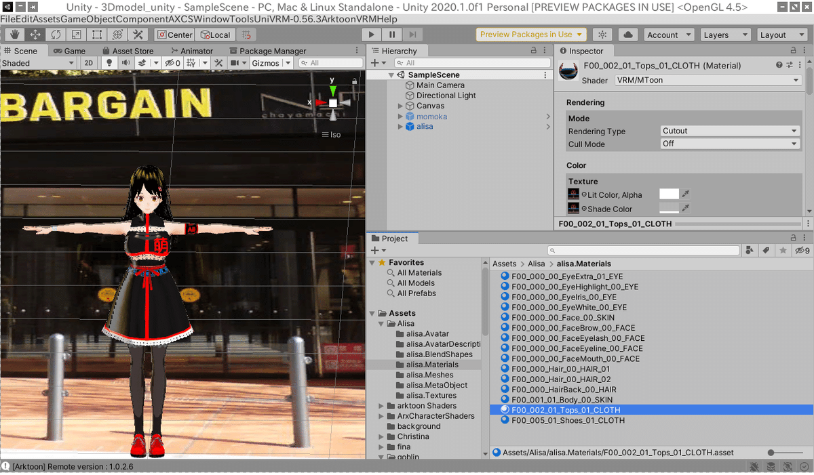Open the custom editor tools icon
Viewport: 814px width, 475px height.
pyautogui.click(x=138, y=35)
